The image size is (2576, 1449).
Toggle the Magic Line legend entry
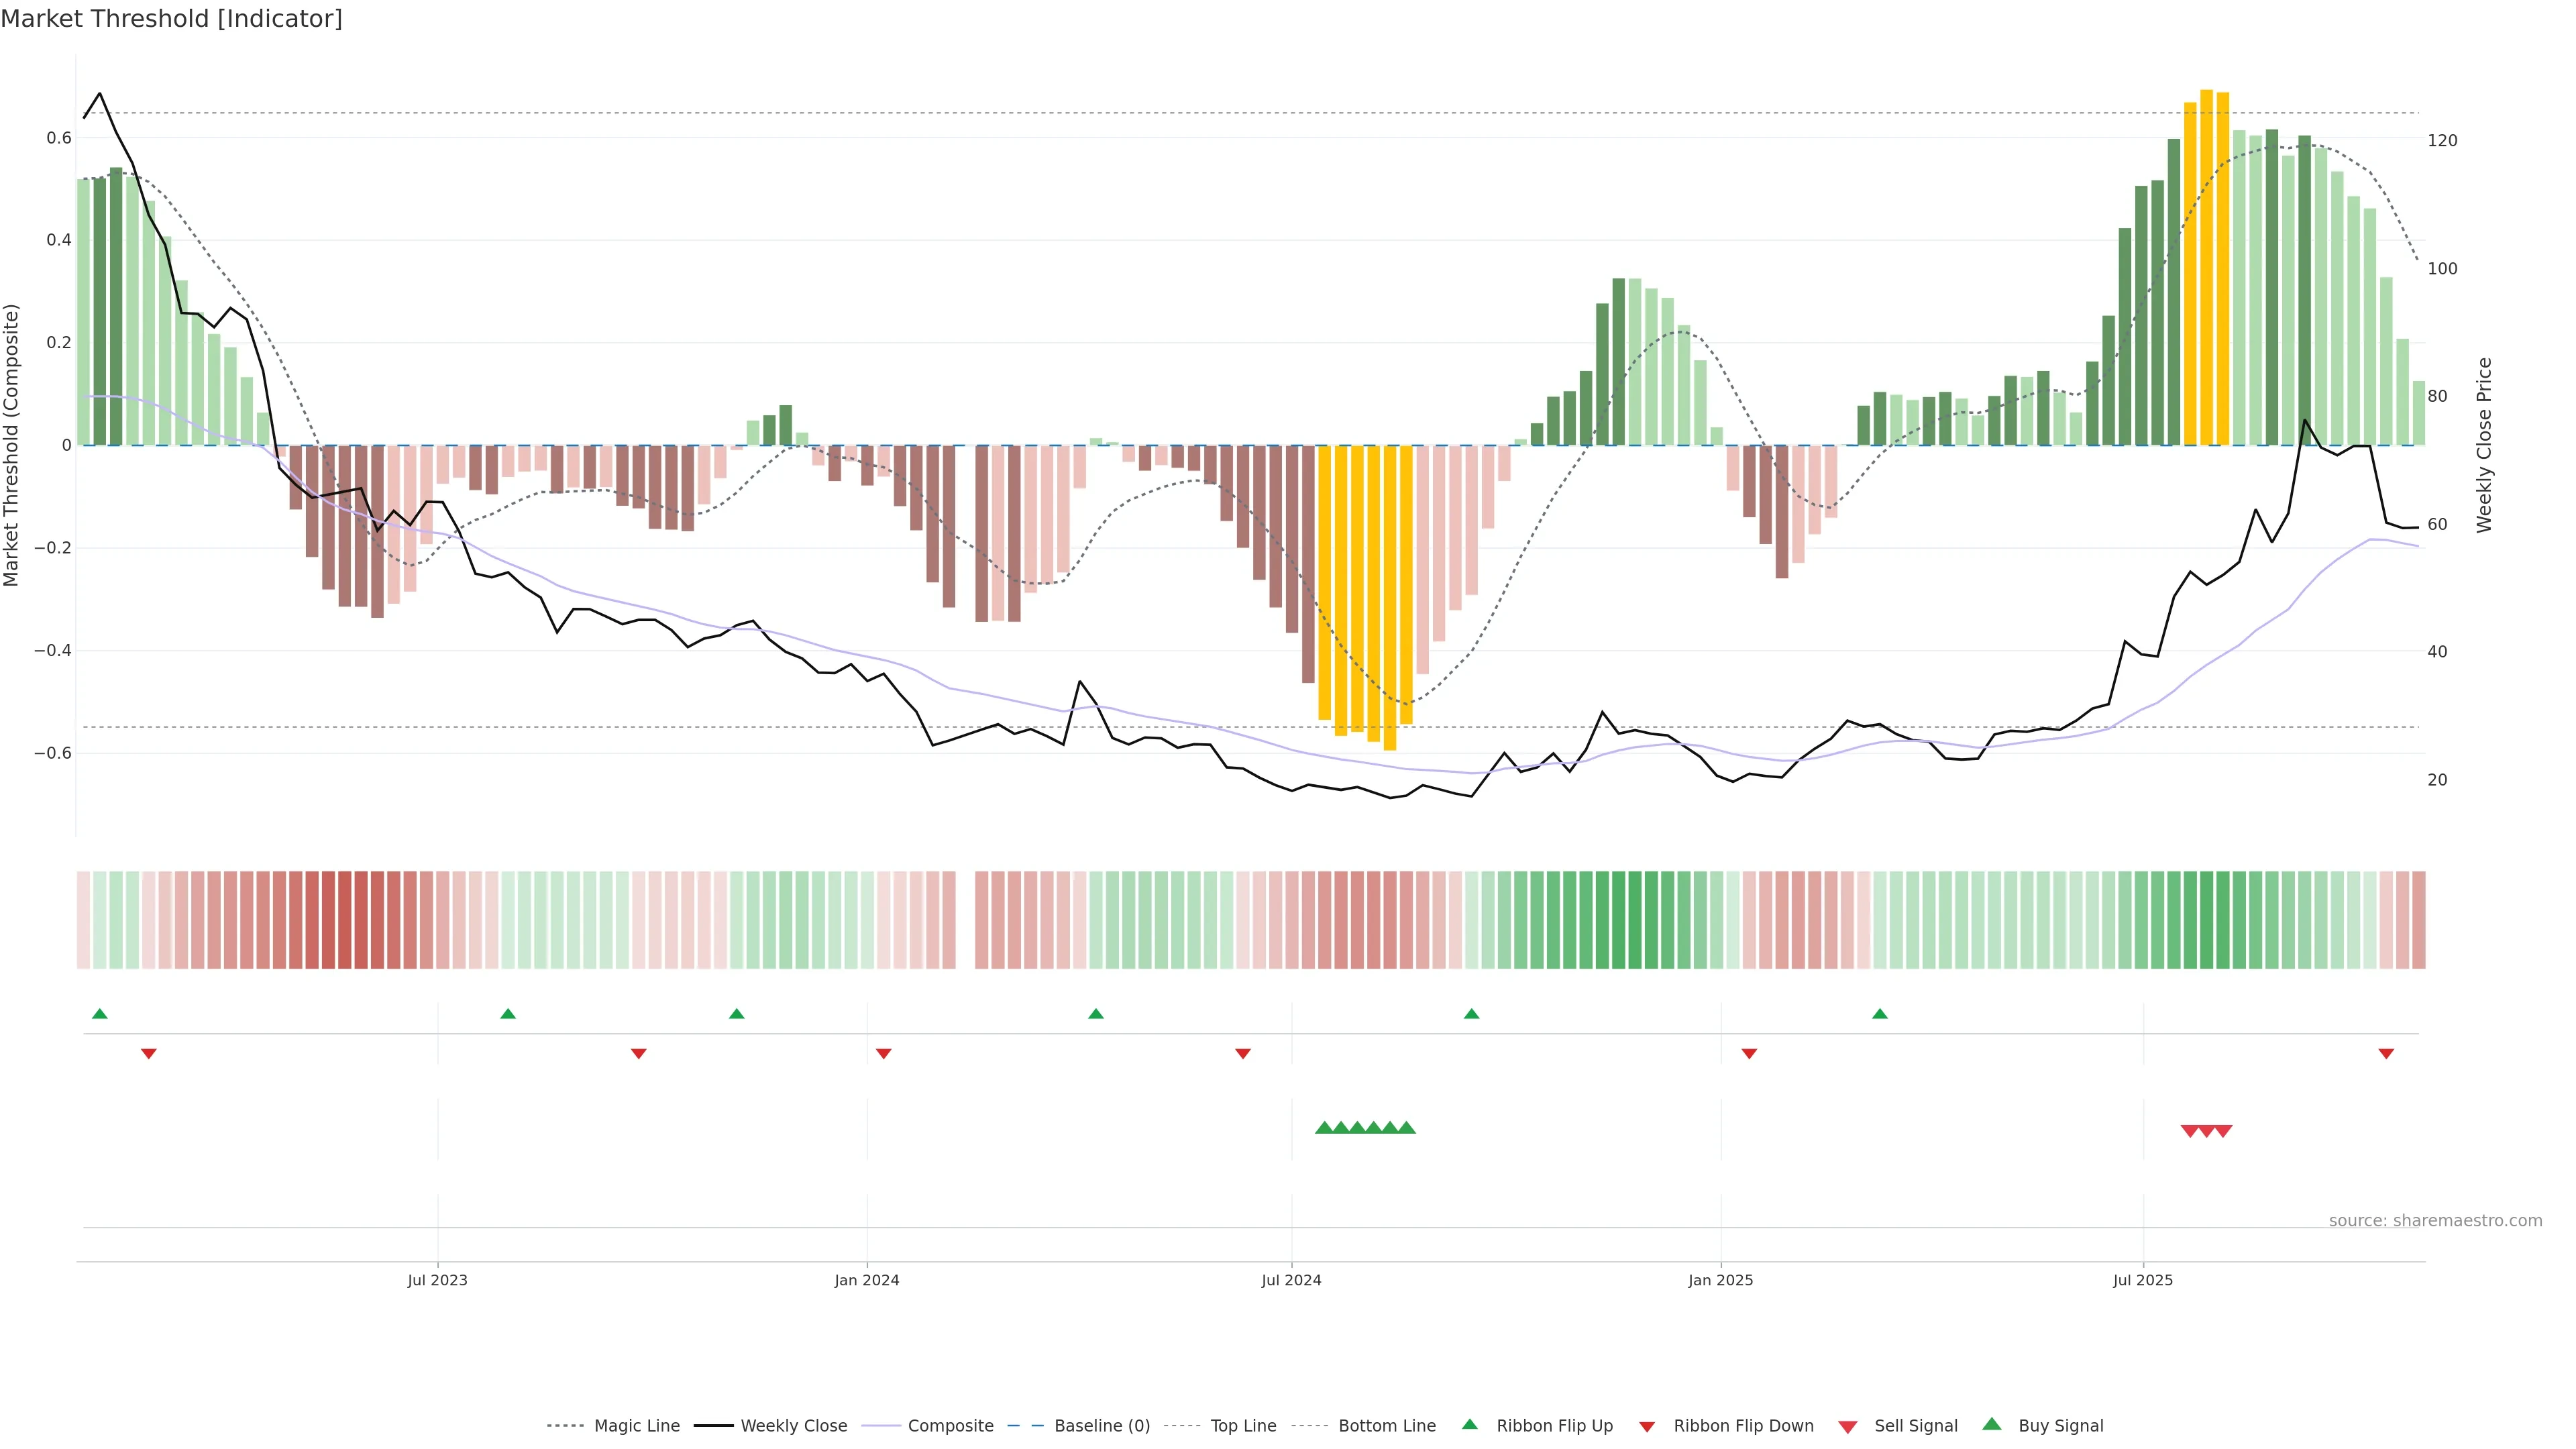tap(636, 1426)
